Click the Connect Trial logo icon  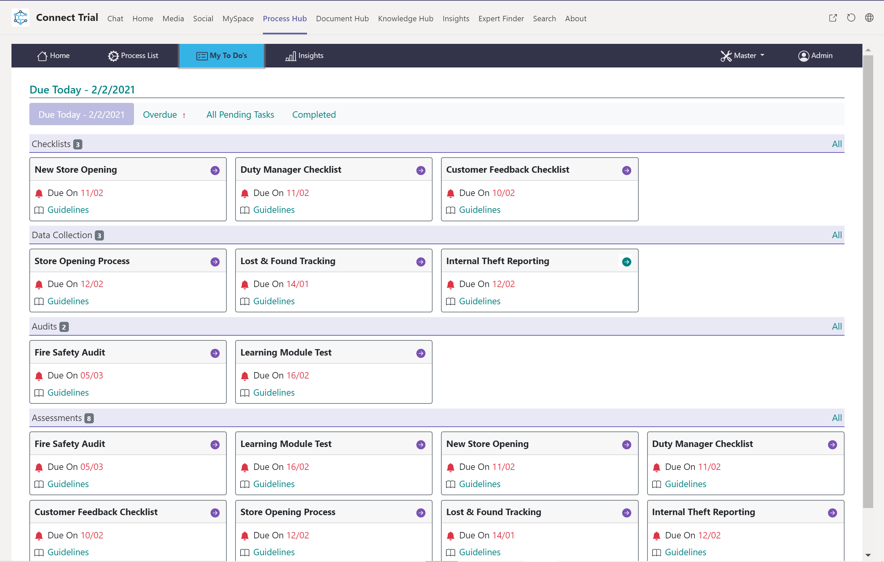(x=21, y=18)
